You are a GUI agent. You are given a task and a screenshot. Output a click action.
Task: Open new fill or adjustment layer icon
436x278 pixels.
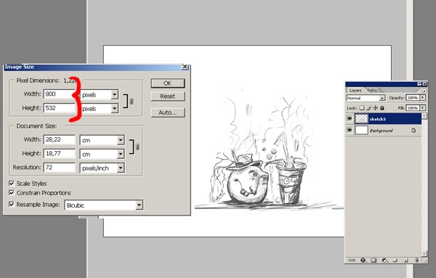point(384,261)
